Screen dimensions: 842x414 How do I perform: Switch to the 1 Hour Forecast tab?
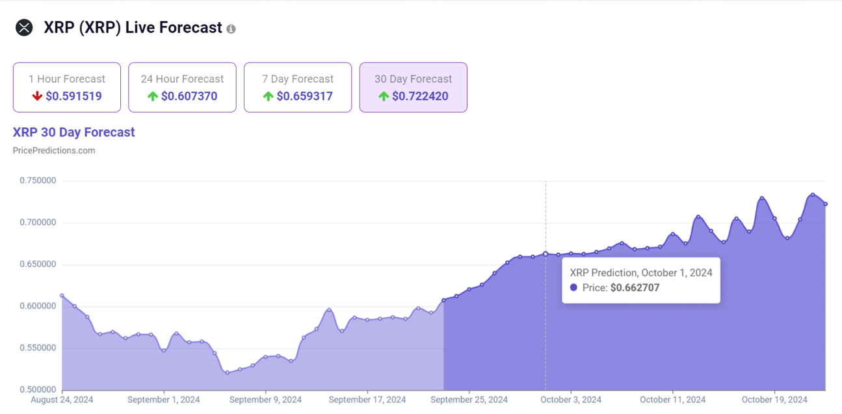[67, 87]
